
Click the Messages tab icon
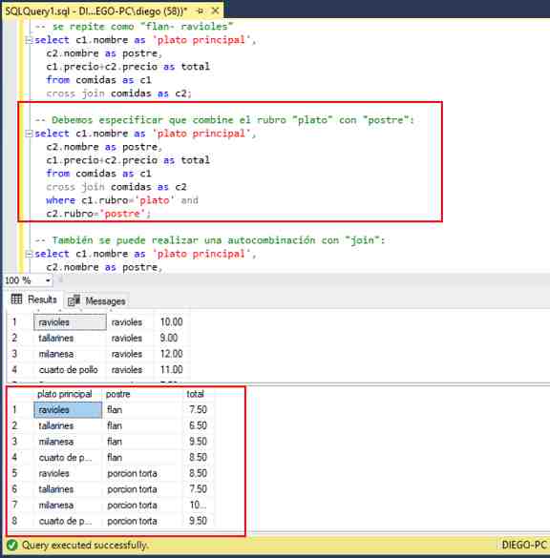[74, 301]
